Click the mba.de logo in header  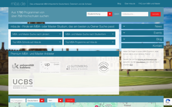click(x=18, y=4)
